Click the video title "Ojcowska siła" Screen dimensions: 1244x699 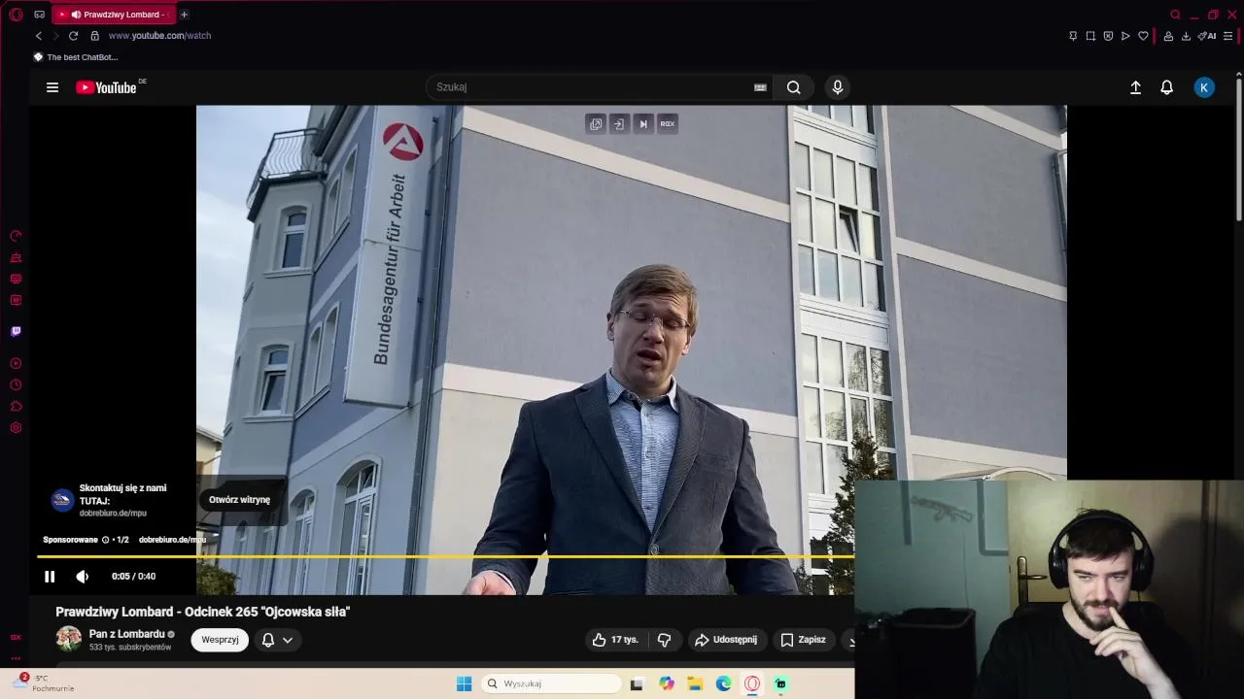click(202, 612)
